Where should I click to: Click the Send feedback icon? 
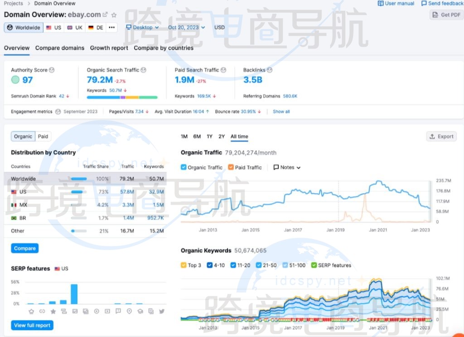tap(425, 3)
